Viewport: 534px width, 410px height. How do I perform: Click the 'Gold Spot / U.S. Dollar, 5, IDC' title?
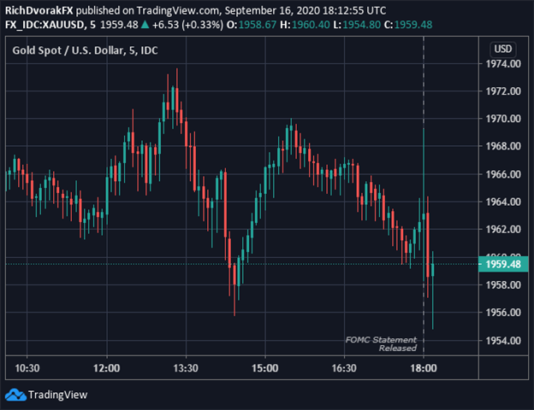[85, 50]
